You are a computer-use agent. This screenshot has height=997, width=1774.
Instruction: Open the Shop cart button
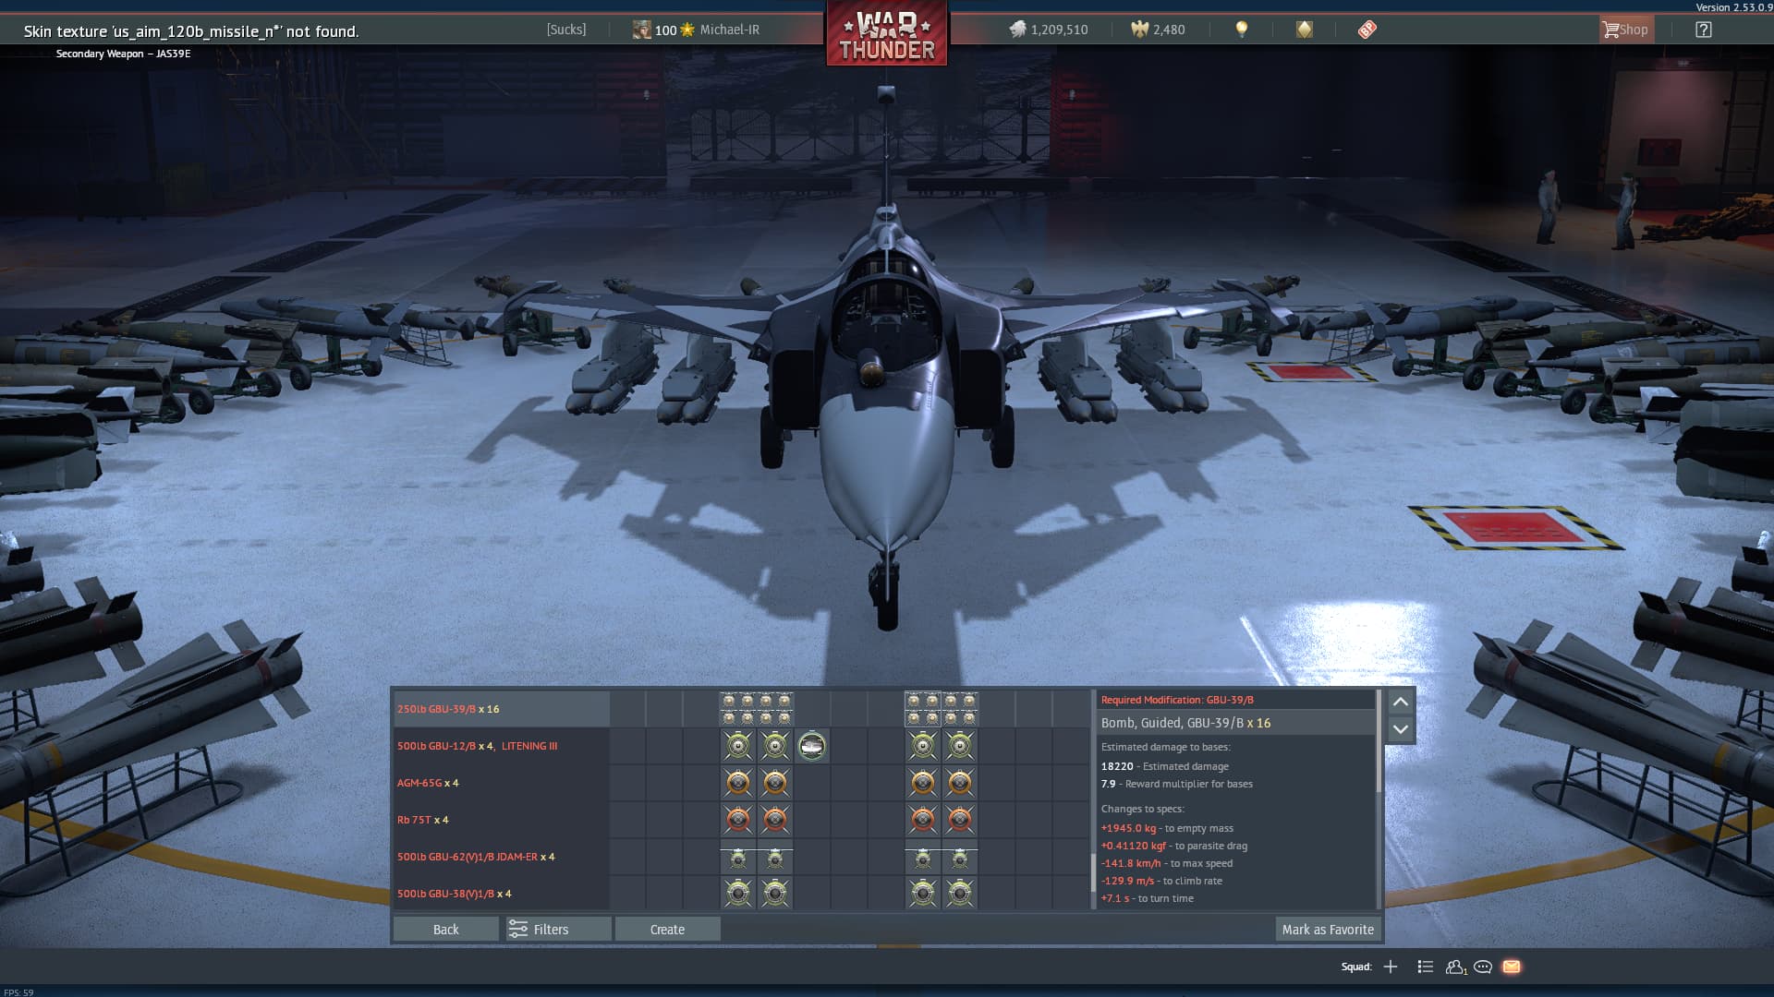[x=1625, y=30]
